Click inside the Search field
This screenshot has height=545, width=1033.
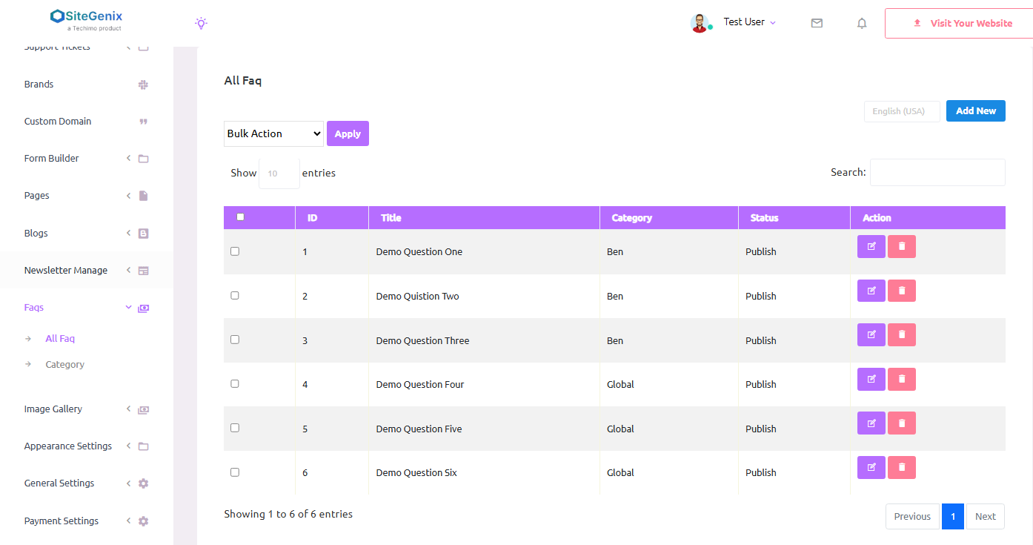[937, 172]
